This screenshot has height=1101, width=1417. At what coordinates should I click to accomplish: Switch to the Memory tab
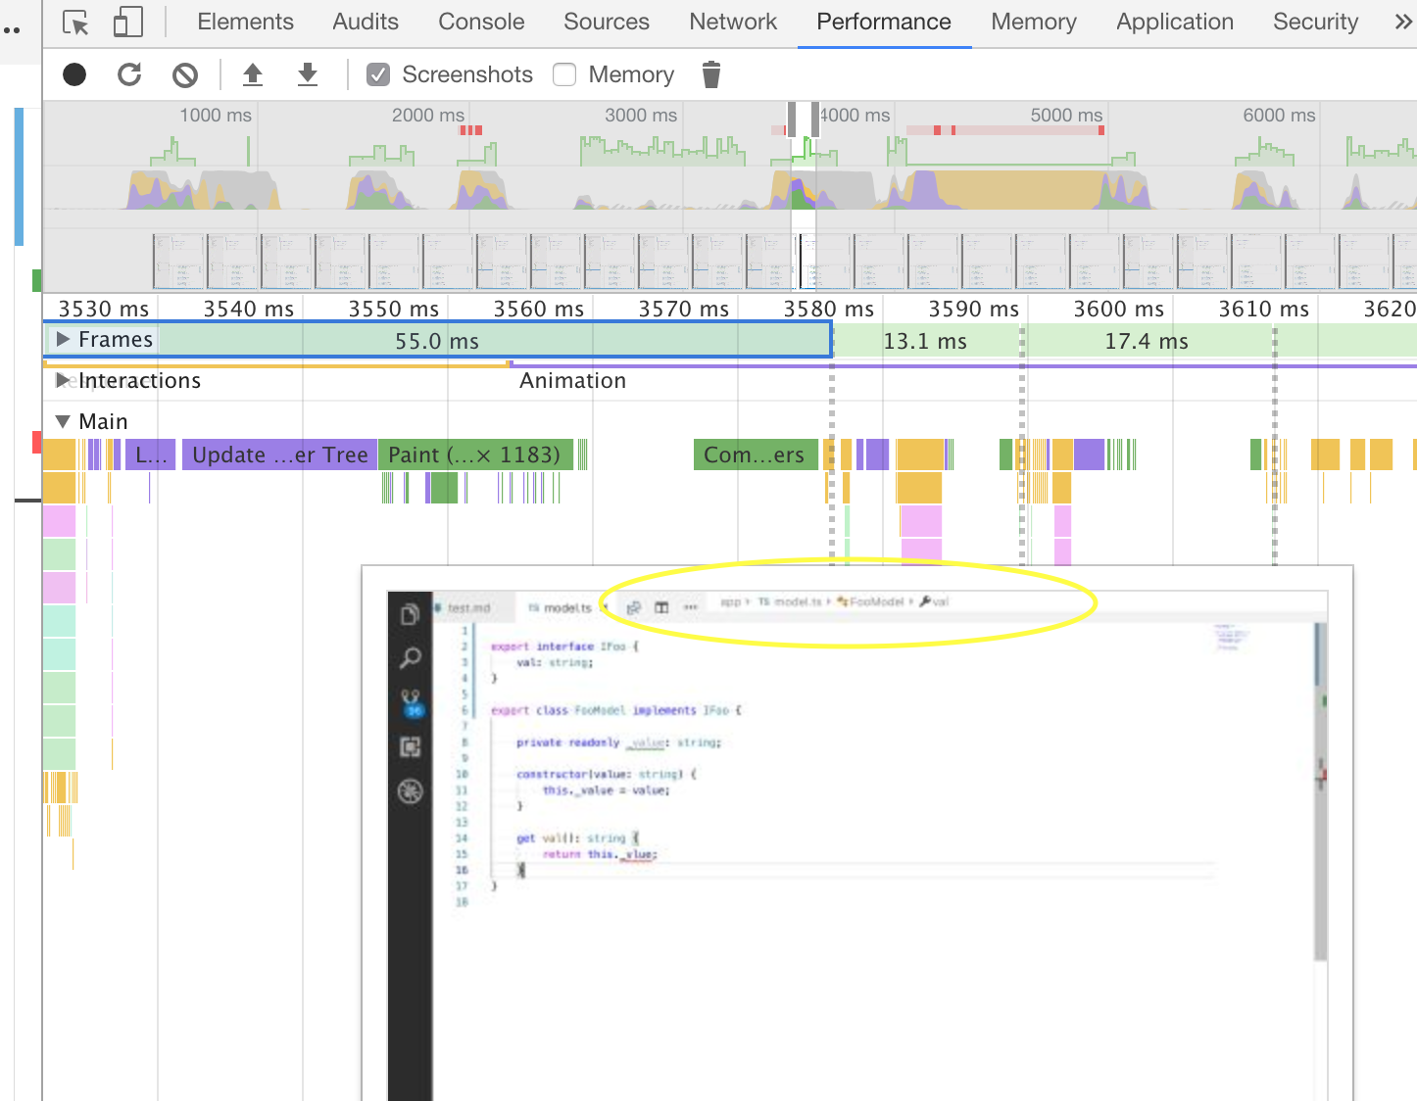[x=1033, y=22]
